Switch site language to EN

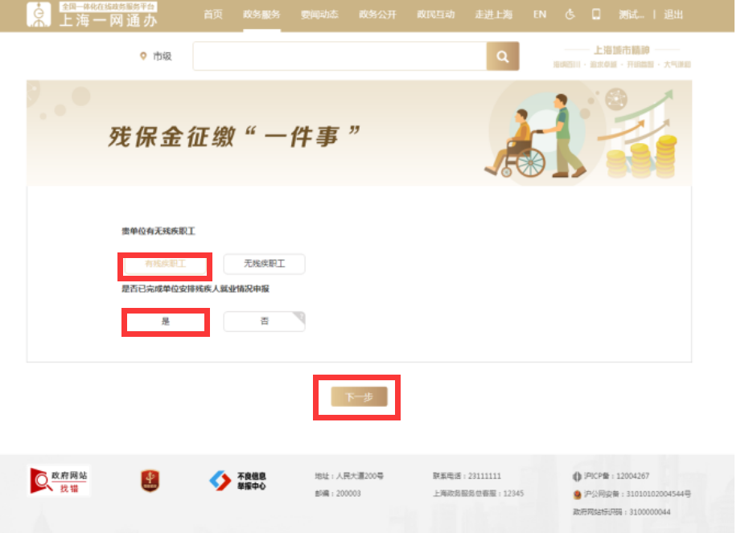point(539,14)
